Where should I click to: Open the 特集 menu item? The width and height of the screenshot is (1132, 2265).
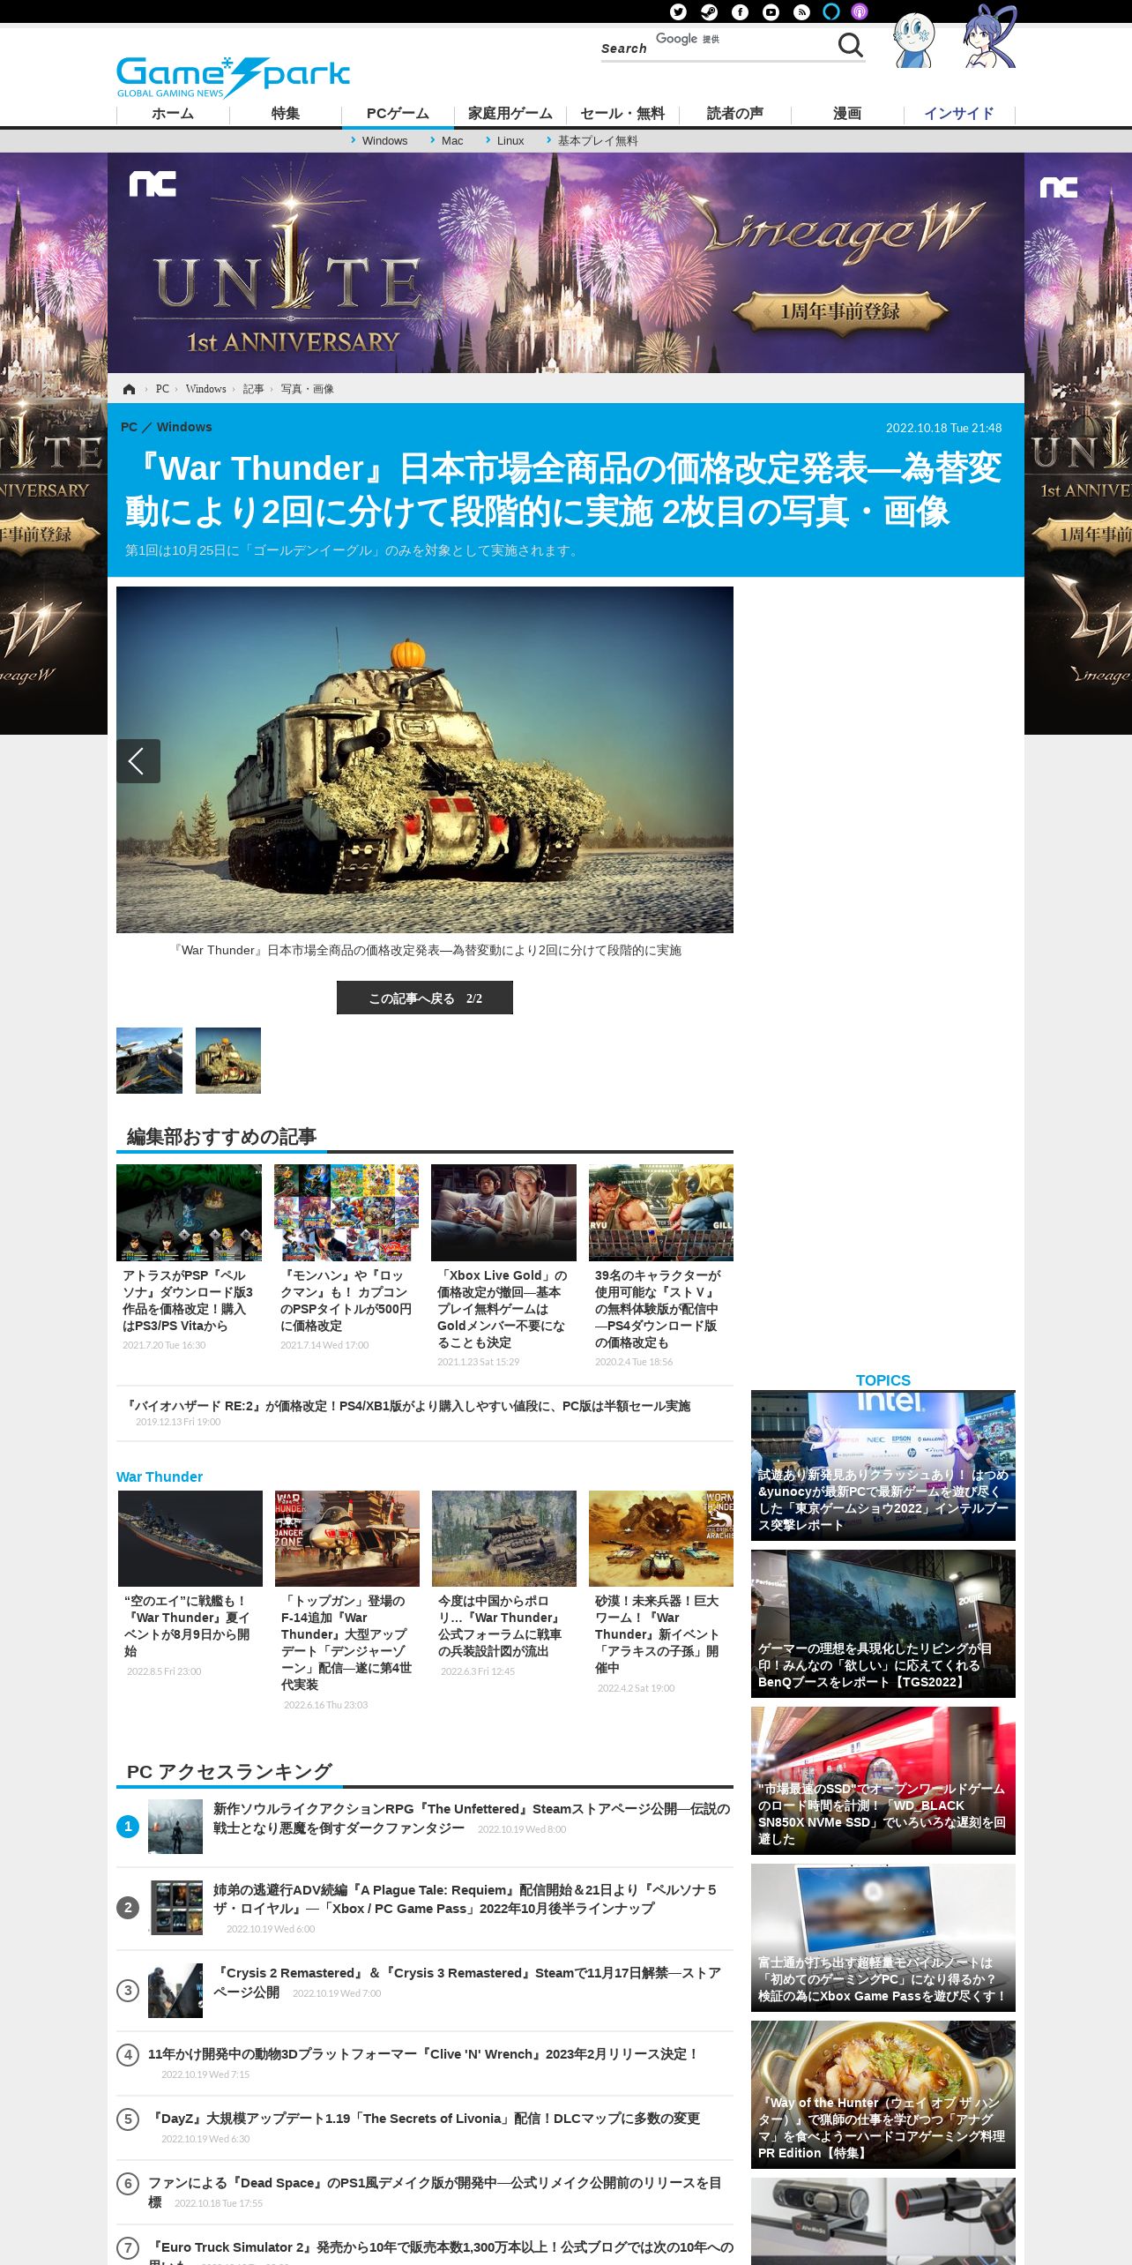click(x=286, y=114)
